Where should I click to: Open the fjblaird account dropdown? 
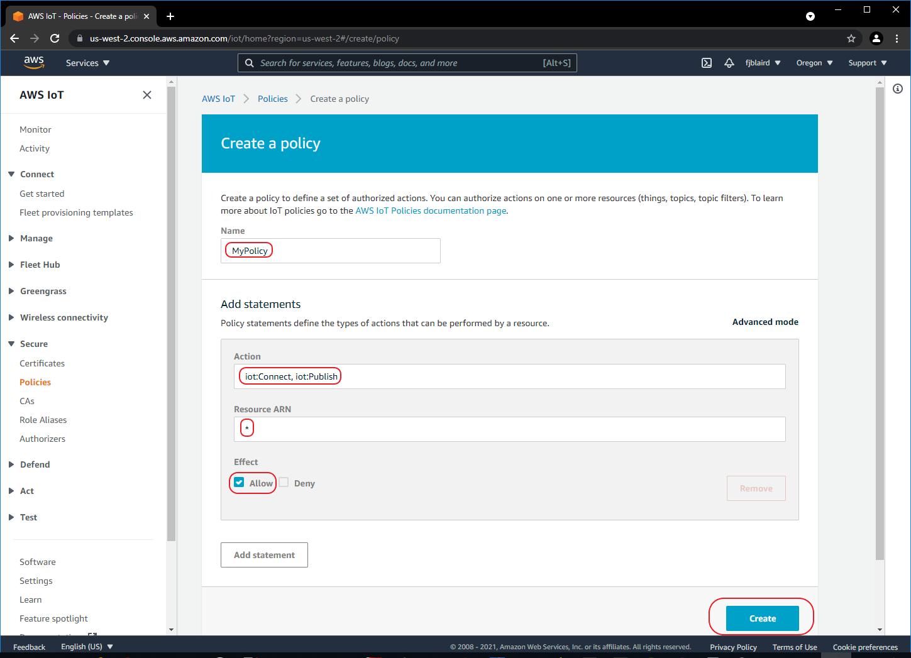pos(763,63)
